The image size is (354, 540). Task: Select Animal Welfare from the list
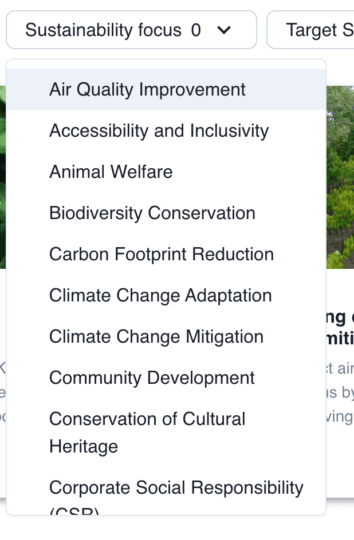(x=166, y=172)
